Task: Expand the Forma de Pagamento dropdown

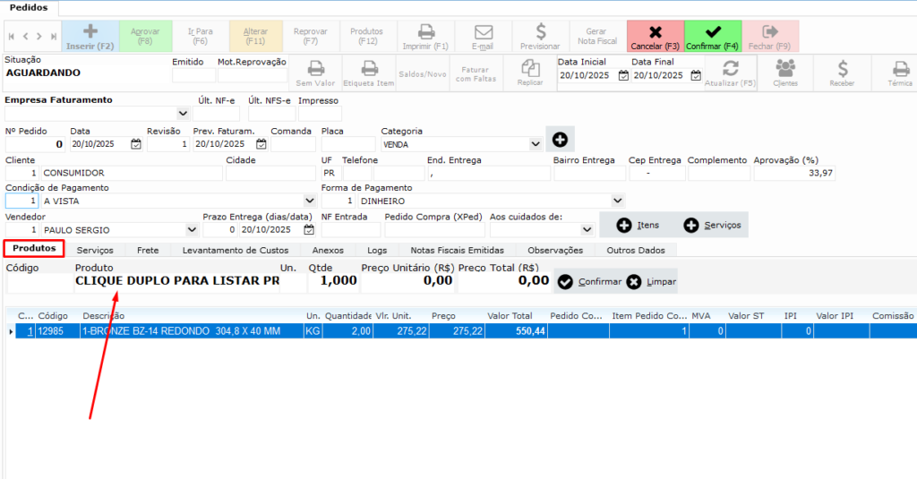Action: (617, 201)
